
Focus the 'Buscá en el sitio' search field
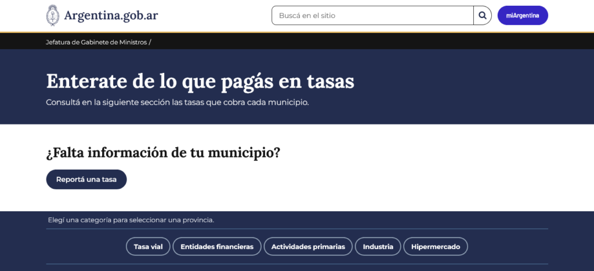372,16
